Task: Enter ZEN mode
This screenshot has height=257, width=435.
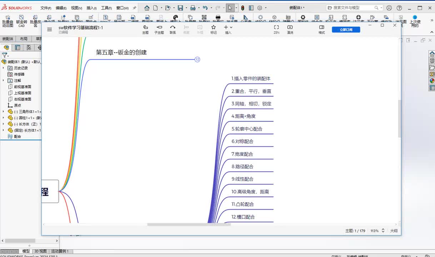Action: [x=276, y=27]
